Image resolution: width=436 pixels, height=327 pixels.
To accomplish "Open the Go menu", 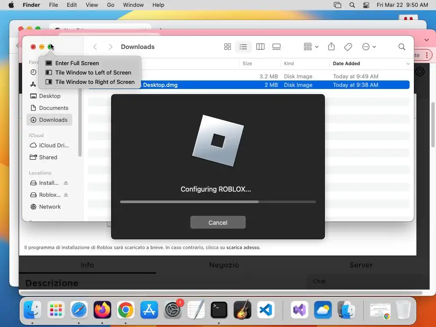I will click(x=111, y=5).
